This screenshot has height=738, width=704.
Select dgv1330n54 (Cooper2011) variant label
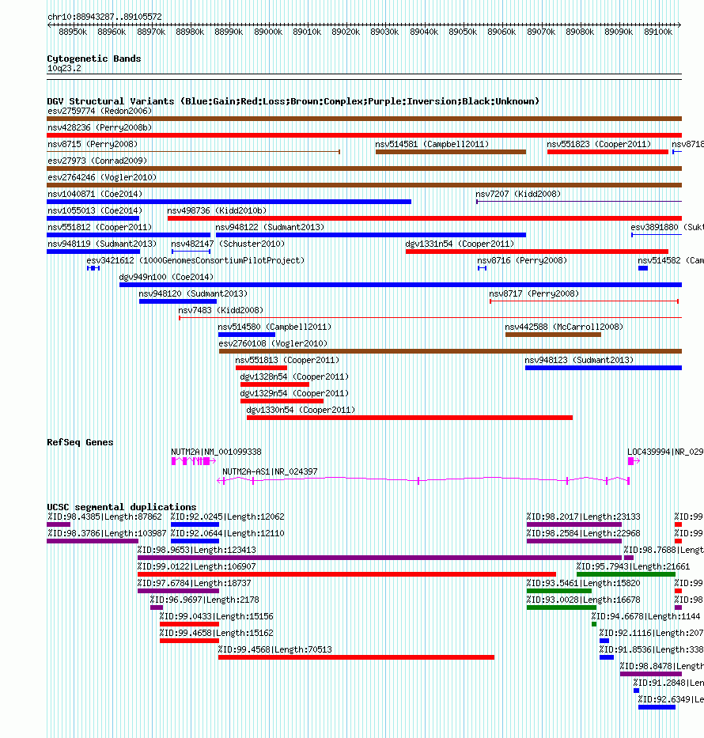301,410
